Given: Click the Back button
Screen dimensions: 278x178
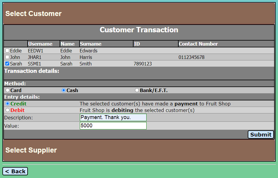Looking at the screenshot, I should (15, 171).
